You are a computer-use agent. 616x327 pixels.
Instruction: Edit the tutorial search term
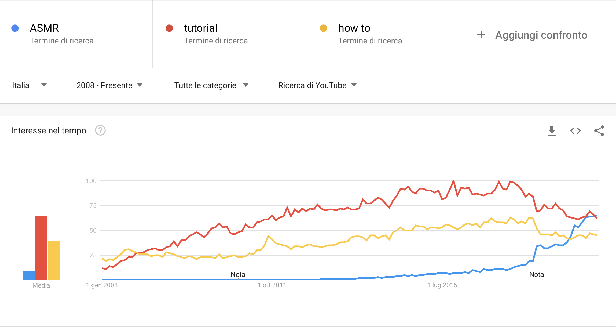200,28
